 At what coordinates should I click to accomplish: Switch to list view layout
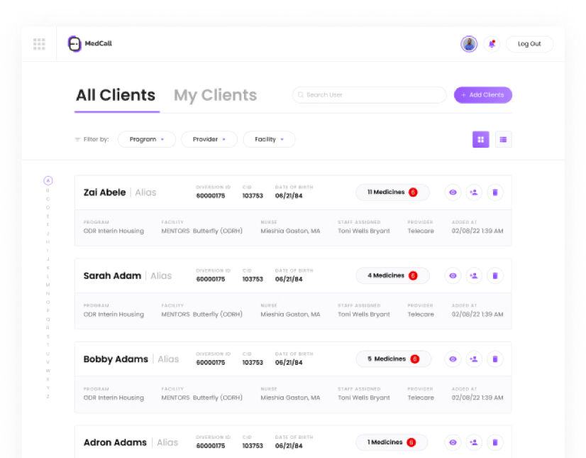pyautogui.click(x=503, y=140)
